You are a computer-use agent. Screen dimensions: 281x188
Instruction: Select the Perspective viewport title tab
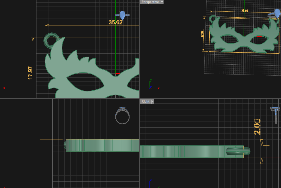150,2
